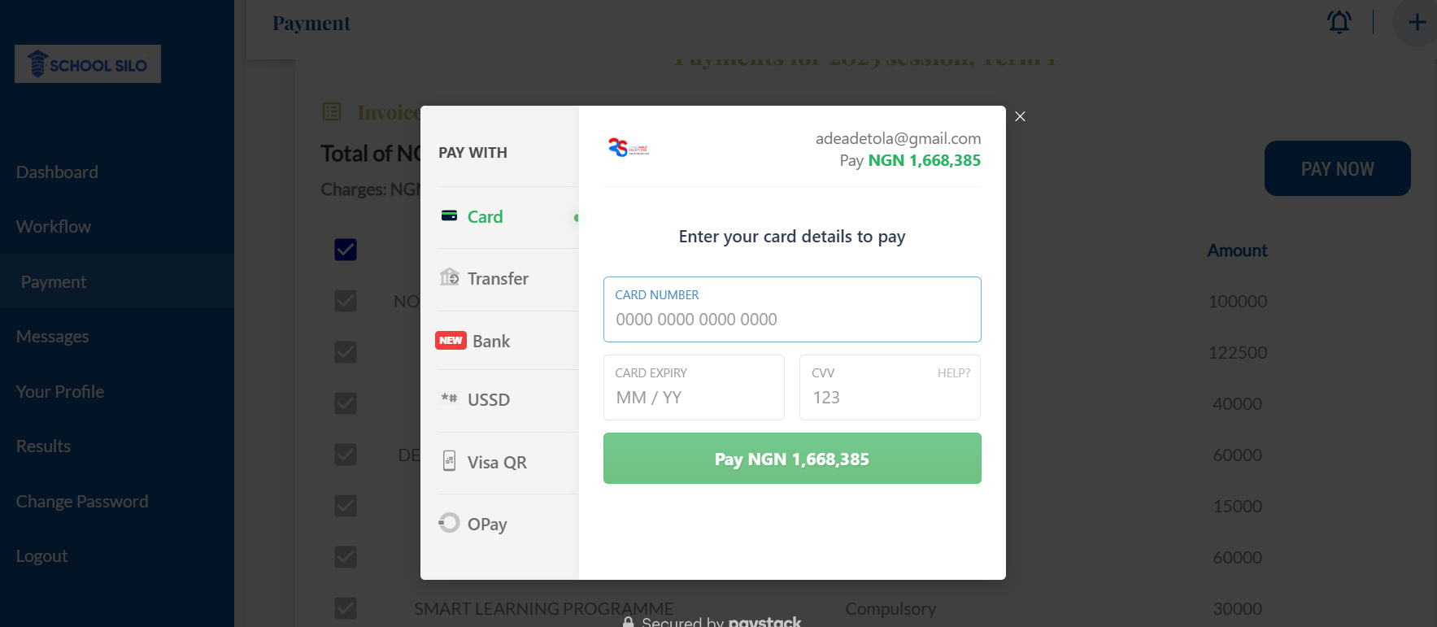Click the OPay circle icon
Screen dimensions: 1437x627
click(x=449, y=522)
